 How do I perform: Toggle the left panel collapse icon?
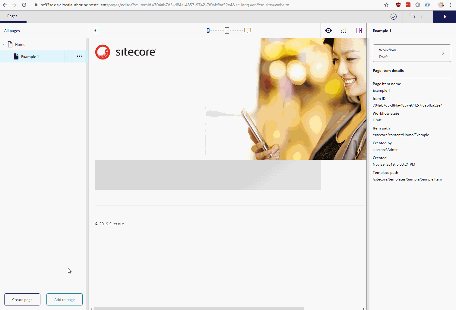point(97,30)
